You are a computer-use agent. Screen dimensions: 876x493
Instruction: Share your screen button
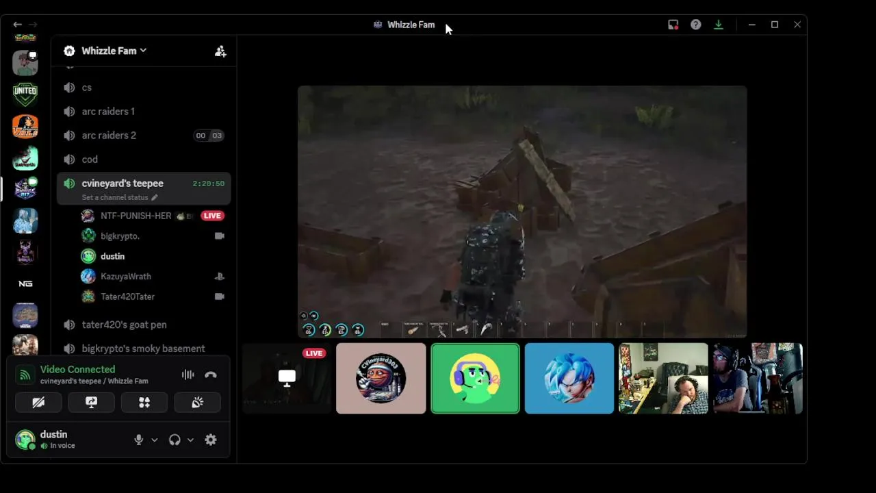(x=91, y=403)
